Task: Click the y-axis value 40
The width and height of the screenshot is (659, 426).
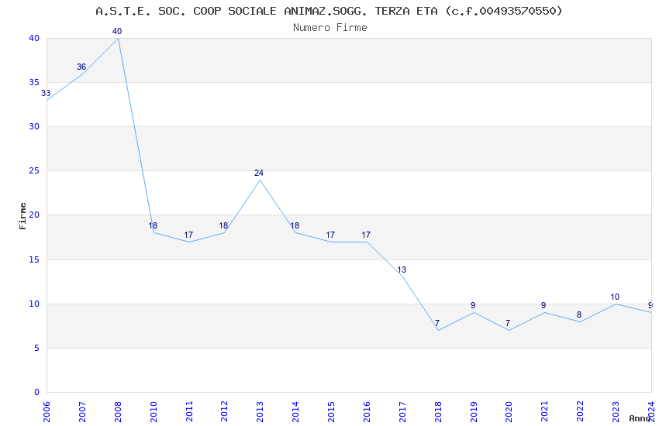Action: 34,38
